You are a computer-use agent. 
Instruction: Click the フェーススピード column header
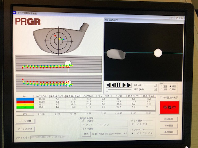point(42,97)
